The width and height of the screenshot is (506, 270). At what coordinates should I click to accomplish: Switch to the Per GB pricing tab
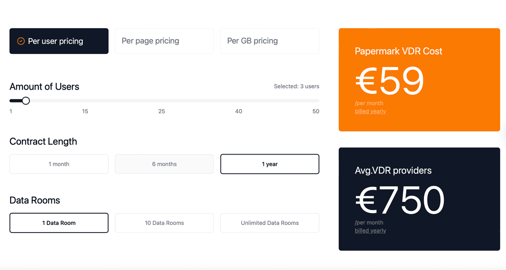[269, 41]
